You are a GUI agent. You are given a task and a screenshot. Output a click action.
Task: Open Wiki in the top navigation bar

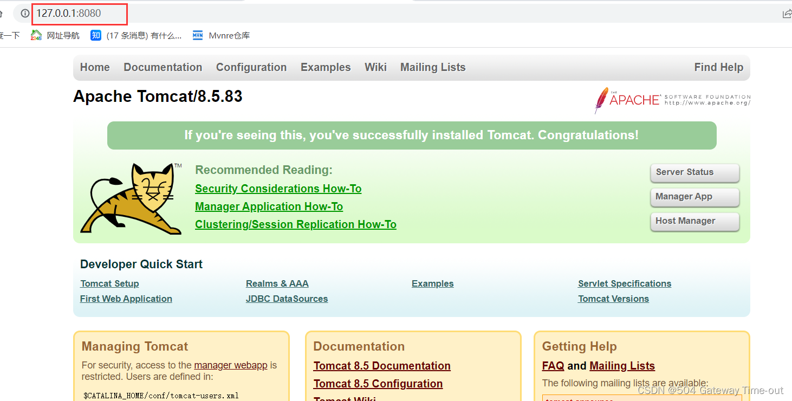coord(375,67)
